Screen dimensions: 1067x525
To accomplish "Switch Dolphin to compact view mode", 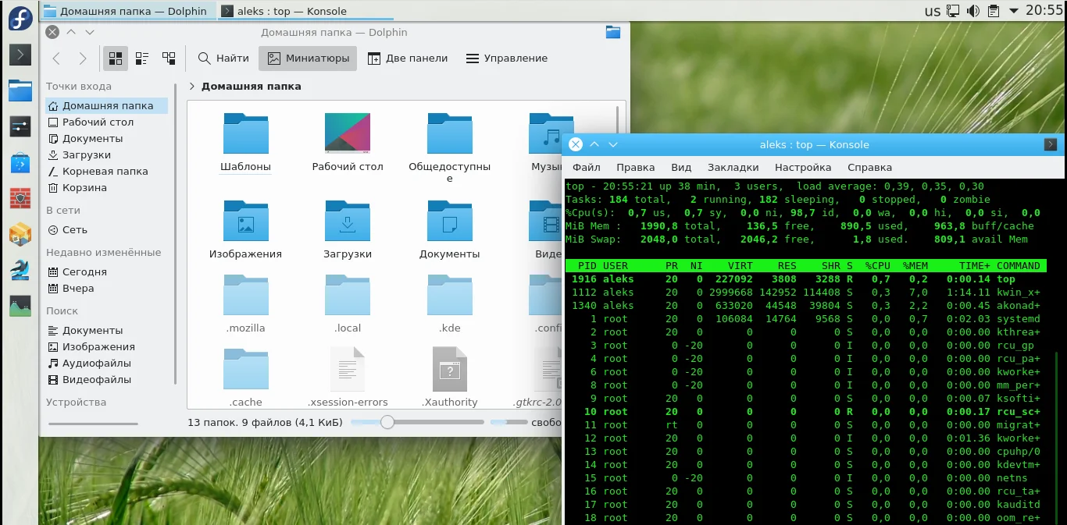I will click(142, 59).
